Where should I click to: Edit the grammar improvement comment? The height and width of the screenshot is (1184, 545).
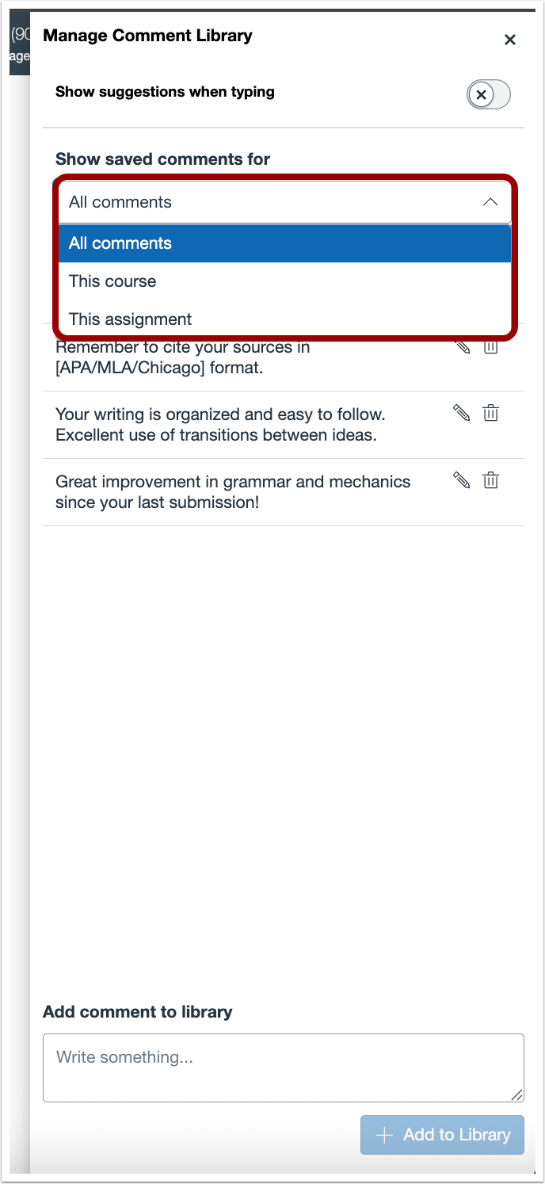461,479
